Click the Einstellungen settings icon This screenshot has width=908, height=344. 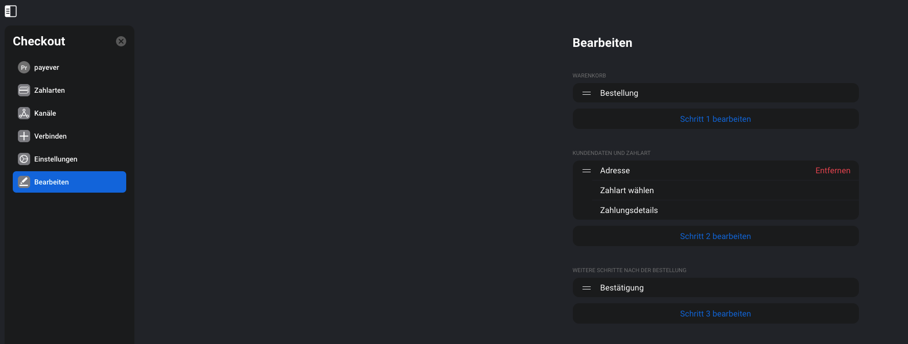point(24,159)
